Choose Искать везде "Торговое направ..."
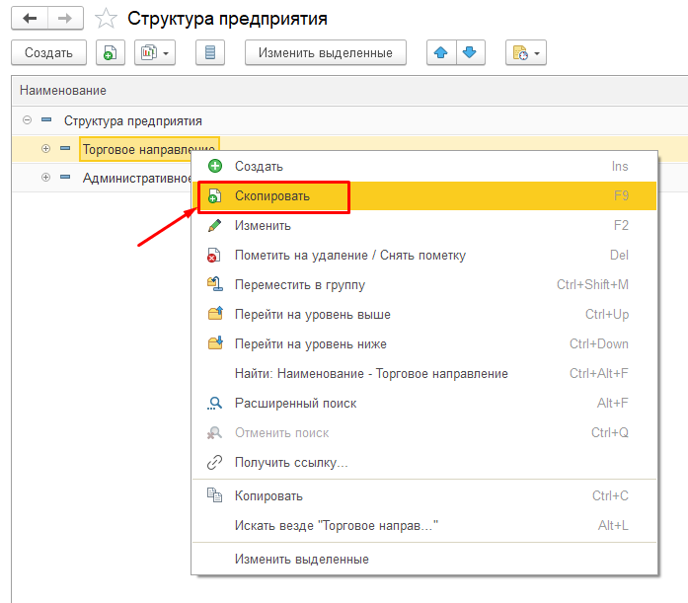 (x=424, y=525)
